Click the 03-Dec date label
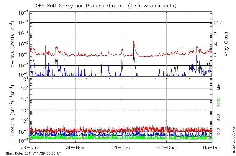 click(211, 147)
